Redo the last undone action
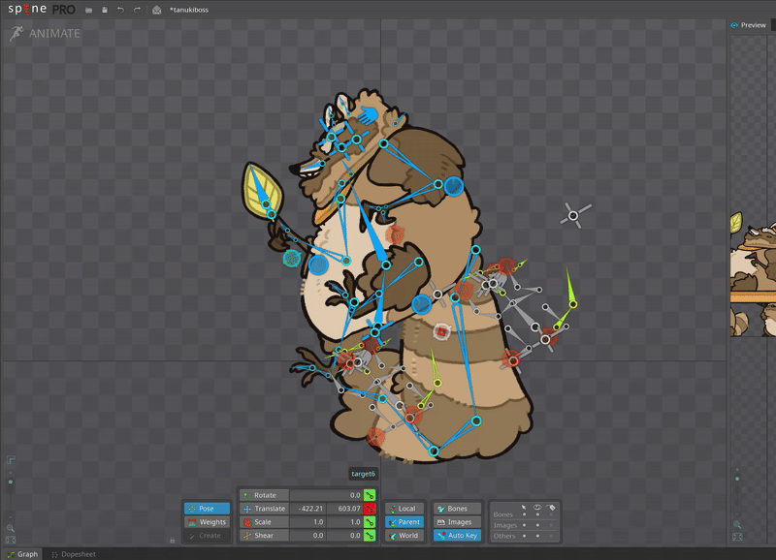 coord(137,10)
